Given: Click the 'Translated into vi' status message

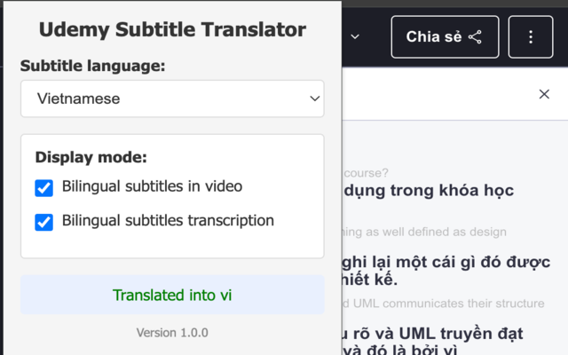Looking at the screenshot, I should (x=172, y=296).
